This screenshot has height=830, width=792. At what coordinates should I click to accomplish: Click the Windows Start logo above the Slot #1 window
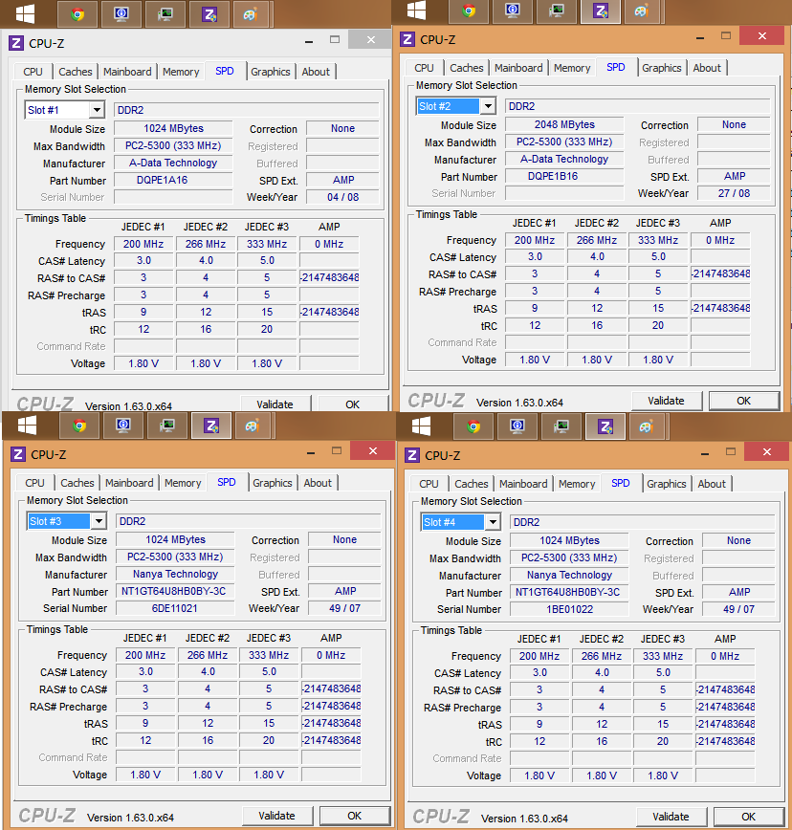pos(26,13)
